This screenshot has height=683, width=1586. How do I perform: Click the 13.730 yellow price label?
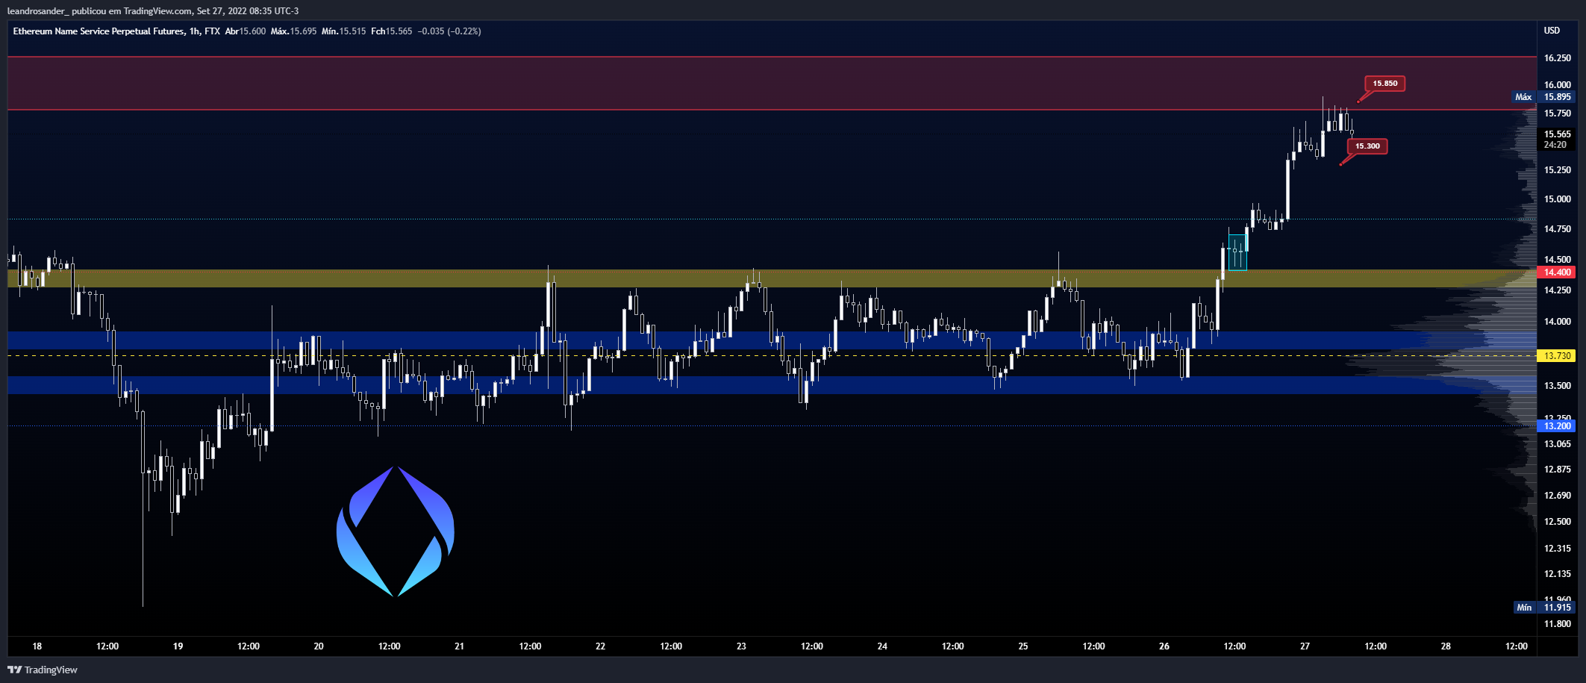(1557, 356)
